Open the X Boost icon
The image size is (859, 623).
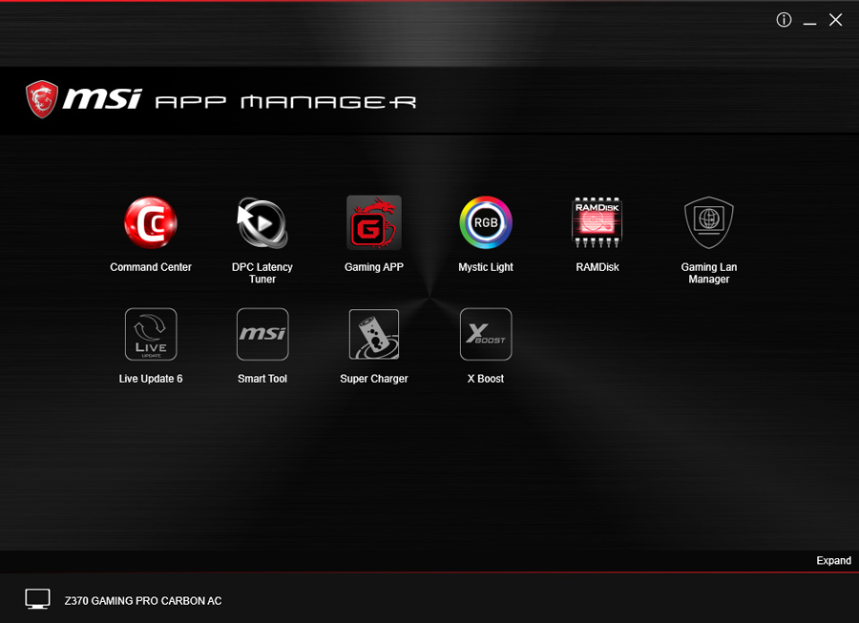tap(486, 334)
